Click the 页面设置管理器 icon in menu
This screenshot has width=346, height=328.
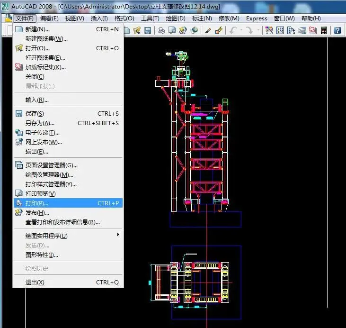point(19,165)
